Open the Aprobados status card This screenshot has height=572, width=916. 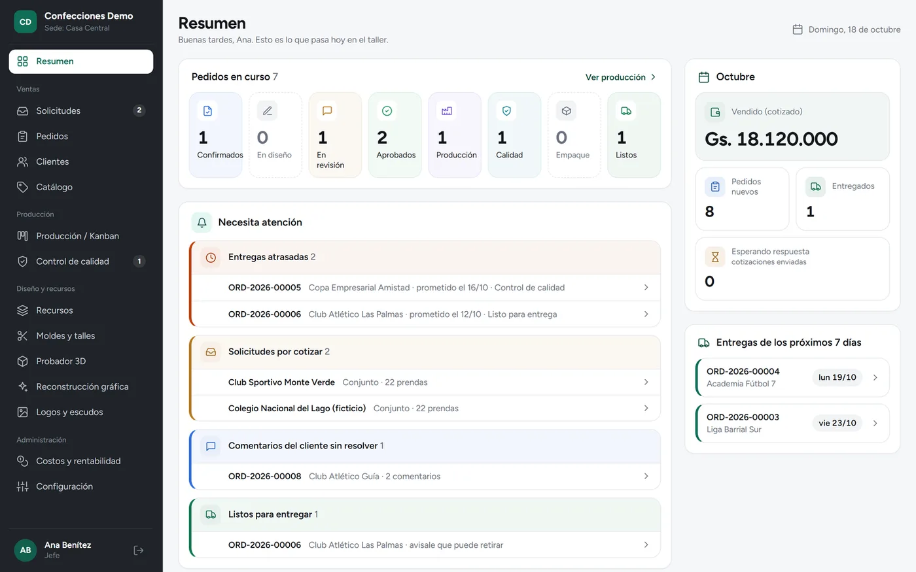tap(395, 135)
